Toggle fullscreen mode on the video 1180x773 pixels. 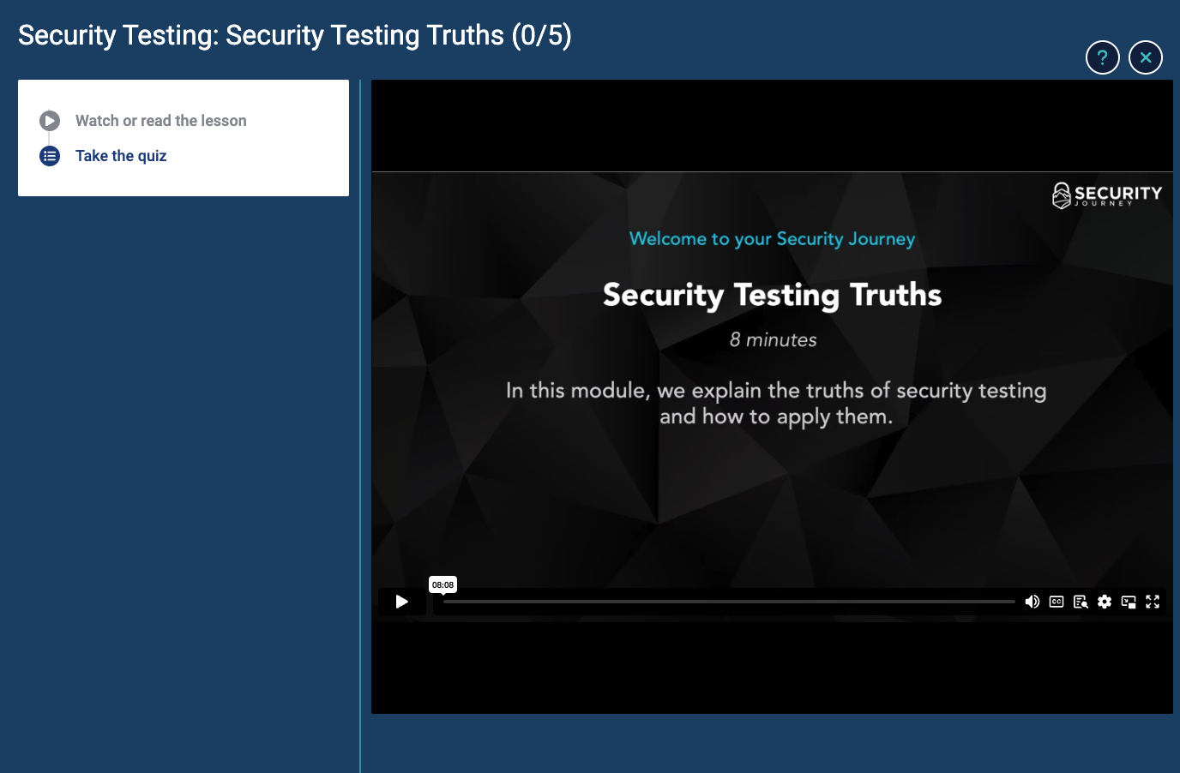click(1153, 602)
